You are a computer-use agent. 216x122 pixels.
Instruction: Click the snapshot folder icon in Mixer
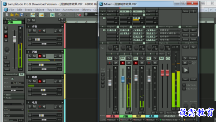pos(185,47)
